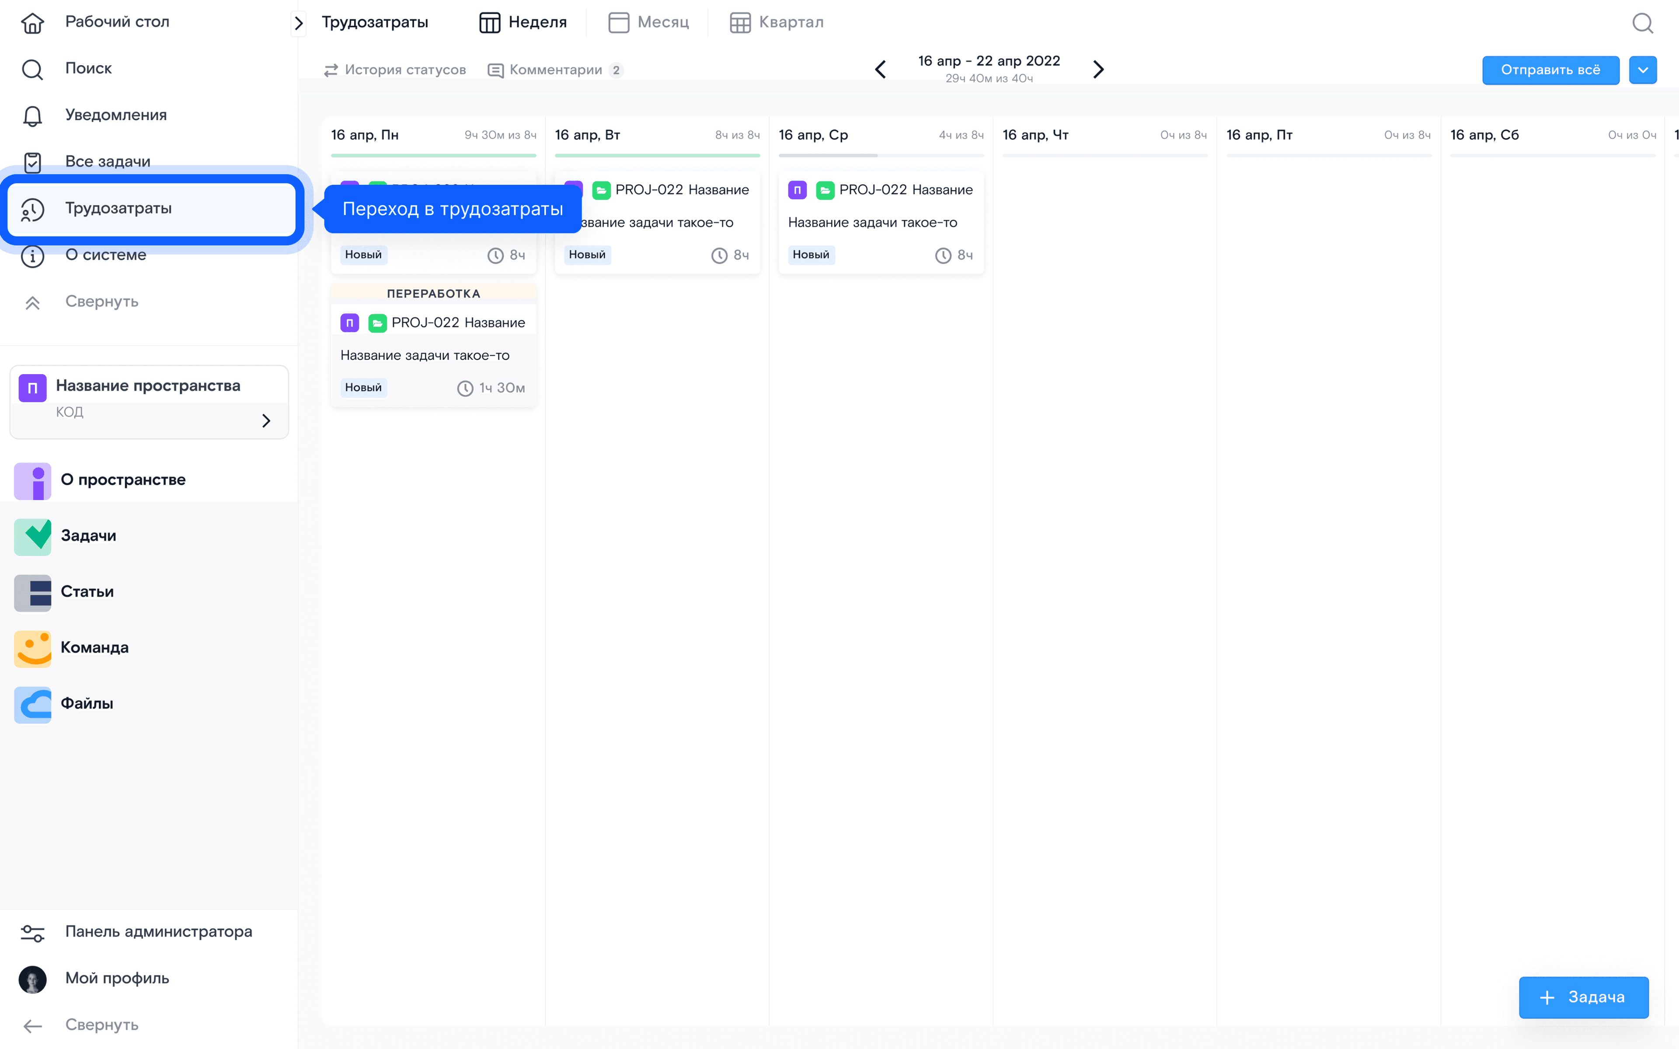Click Wednesday 16 апр, Ср progress bar
The width and height of the screenshot is (1679, 1049).
pyautogui.click(x=881, y=156)
